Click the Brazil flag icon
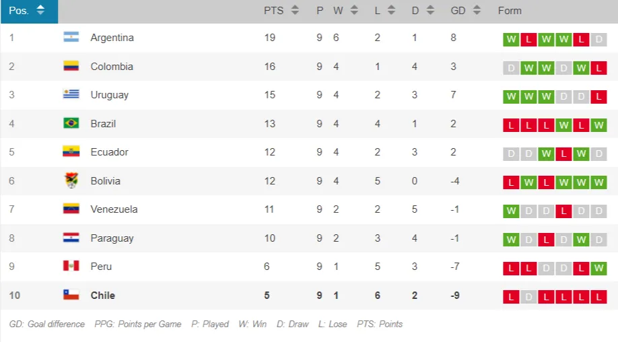The width and height of the screenshot is (618, 342). (x=71, y=123)
